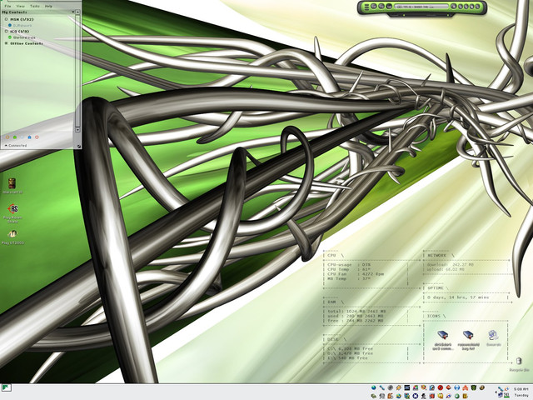Viewport: 533px width, 400px height.
Task: Click the CPU-usage readout line
Action: click(x=349, y=265)
